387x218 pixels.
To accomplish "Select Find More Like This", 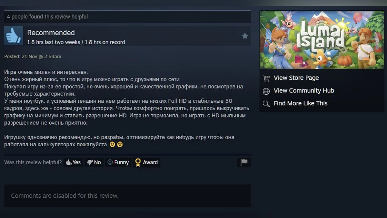I will [x=301, y=103].
